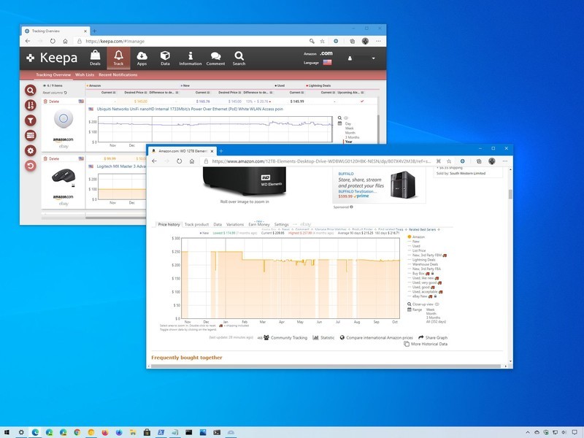
Task: Click the red filter funnel sidebar icon
Action: coord(31,120)
